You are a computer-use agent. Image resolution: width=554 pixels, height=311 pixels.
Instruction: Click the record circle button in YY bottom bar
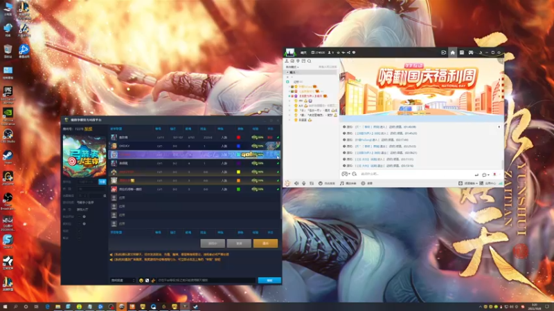[367, 183]
